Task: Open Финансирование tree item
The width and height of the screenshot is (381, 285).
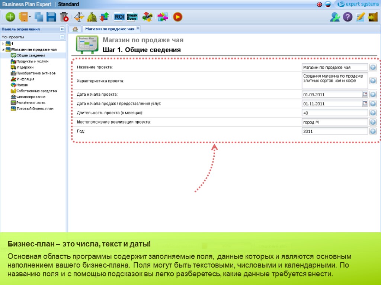Action: pyautogui.click(x=28, y=97)
